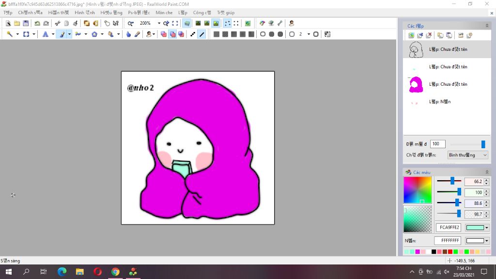Select the flood fill bucket tool
Viewport: 496px width, 279px height.
(111, 34)
